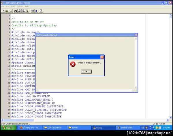The image size is (173, 136).
Task: Click the blue tray expand arrow
Action: point(153,128)
